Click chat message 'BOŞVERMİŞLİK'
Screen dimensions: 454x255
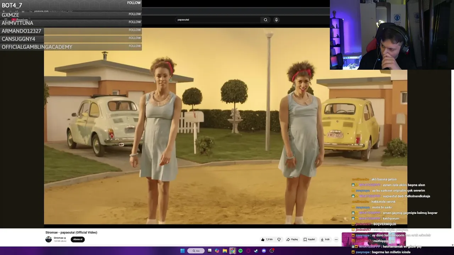385,224
